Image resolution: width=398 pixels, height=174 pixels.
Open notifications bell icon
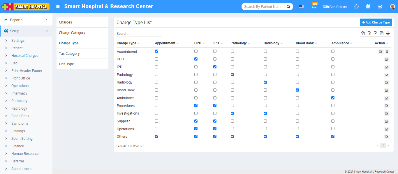pos(314,7)
